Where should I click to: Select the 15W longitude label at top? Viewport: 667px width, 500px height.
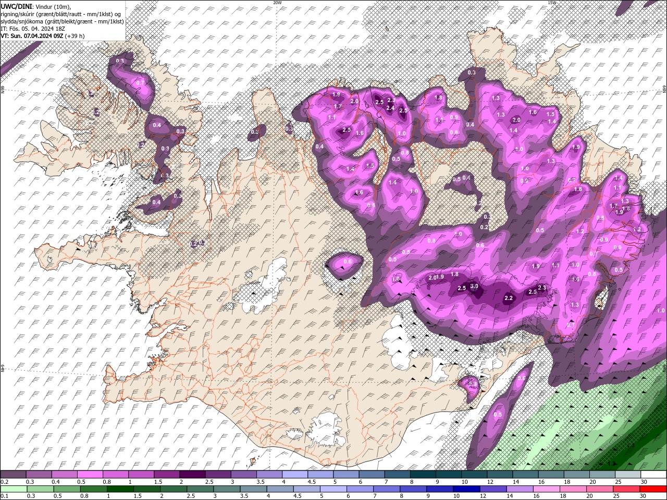(x=552, y=3)
